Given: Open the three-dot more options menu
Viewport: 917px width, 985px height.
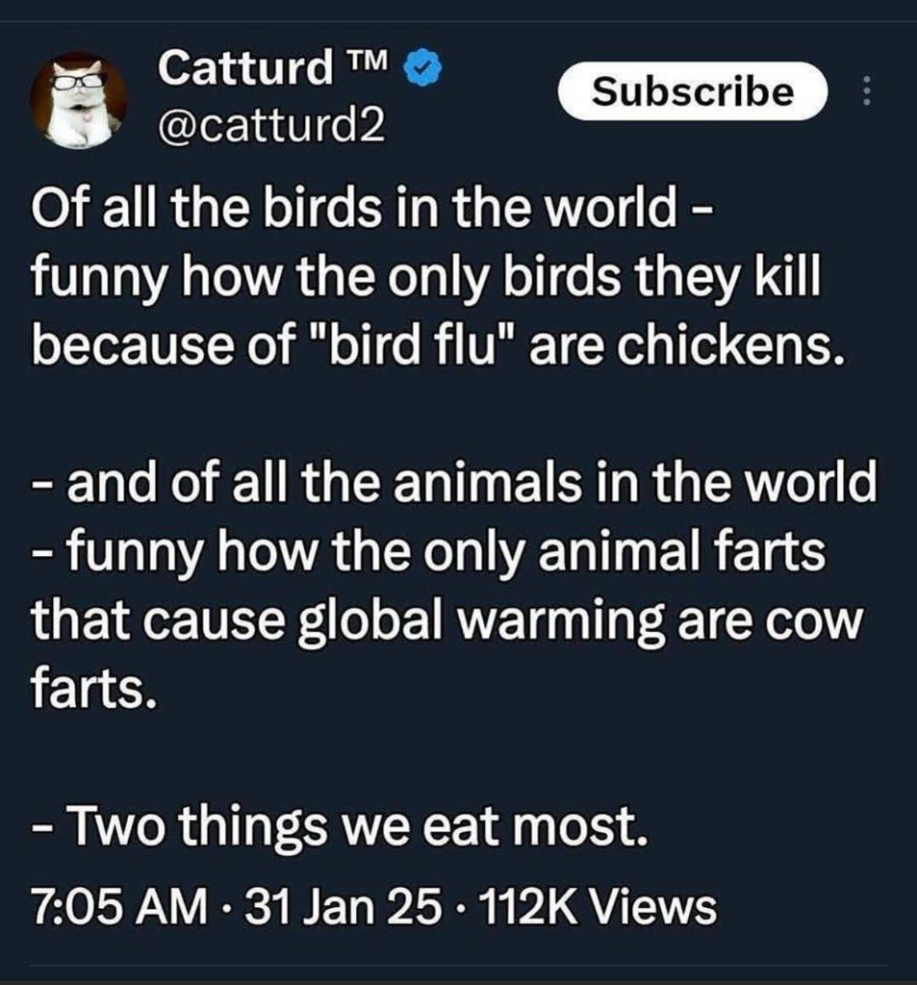Looking at the screenshot, I should (865, 91).
